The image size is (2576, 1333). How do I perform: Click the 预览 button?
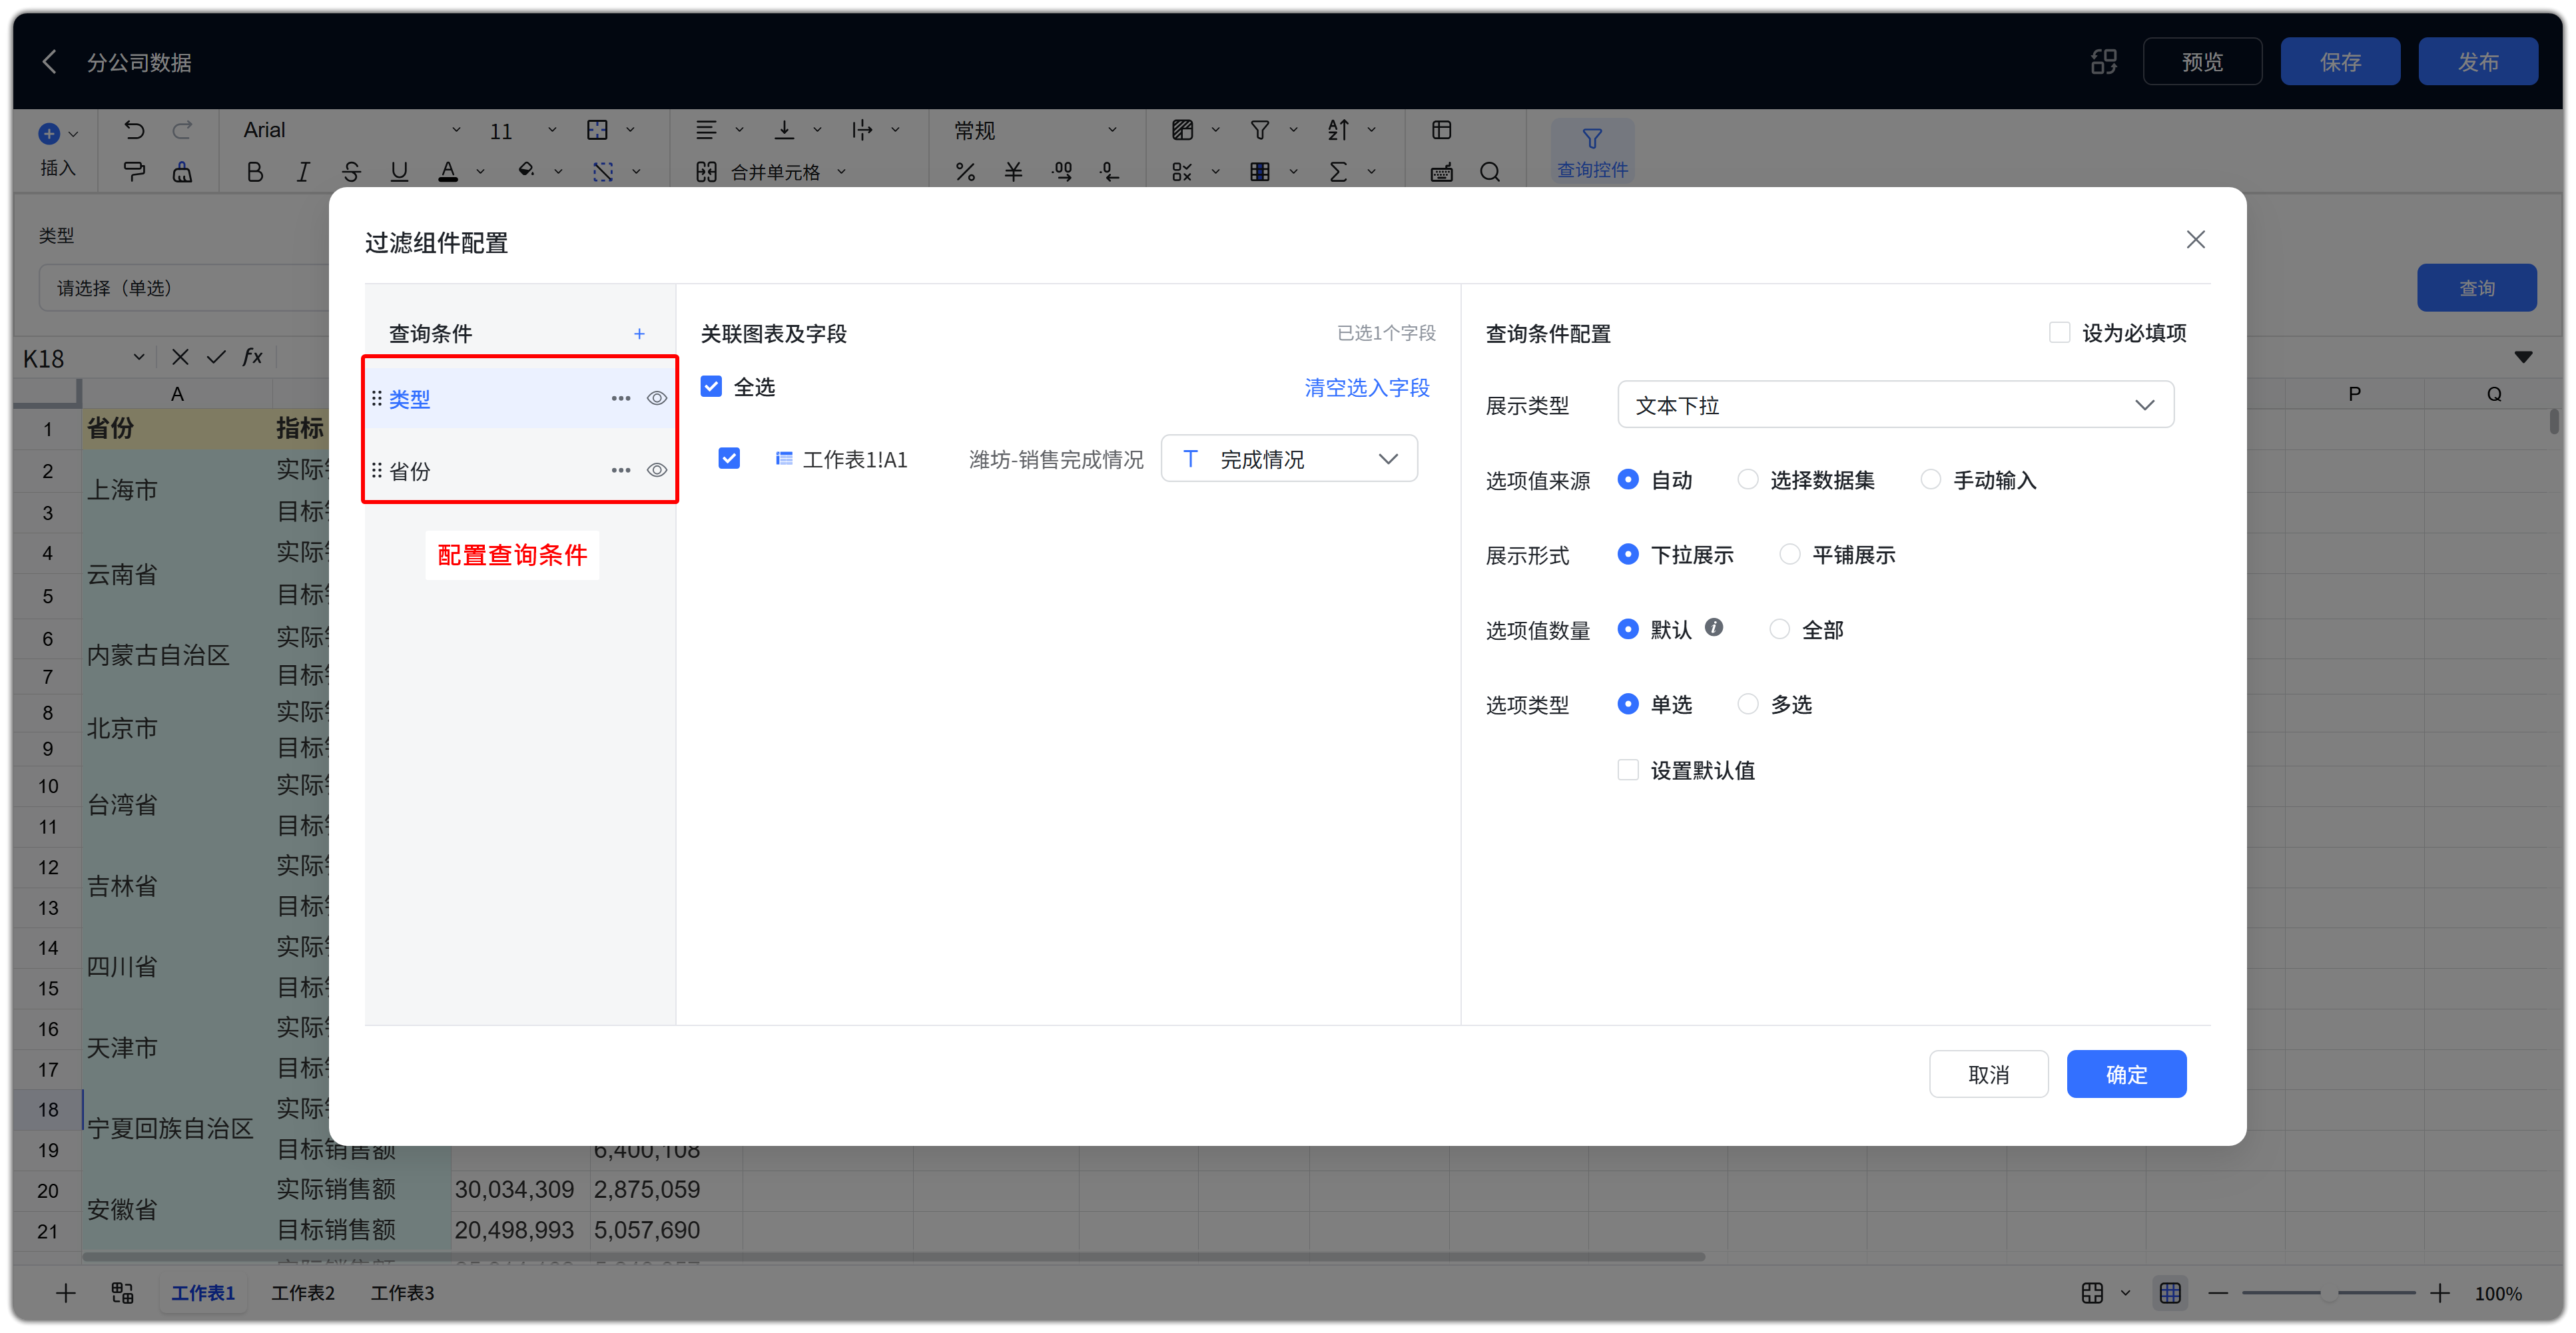pos(2202,62)
